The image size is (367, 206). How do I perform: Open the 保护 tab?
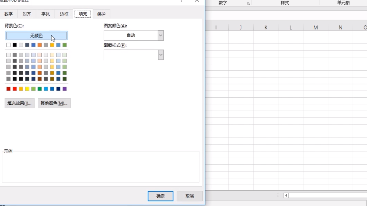point(101,14)
